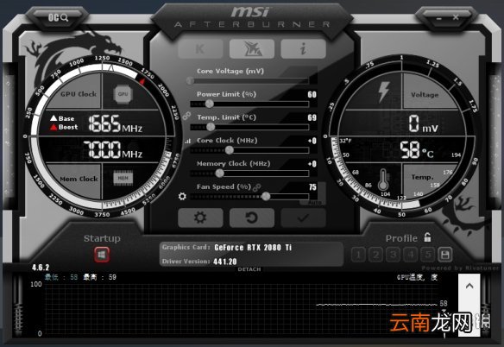Click the GeForce RTX 2080 Ti text

coord(253,248)
